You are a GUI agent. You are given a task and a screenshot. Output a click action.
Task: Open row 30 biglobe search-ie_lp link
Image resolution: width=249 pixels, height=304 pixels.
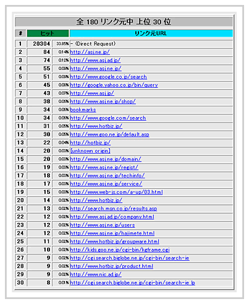point(132,283)
